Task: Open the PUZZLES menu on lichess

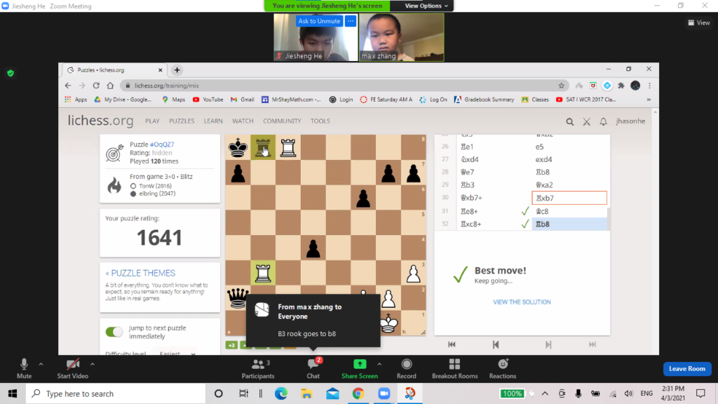Action: 182,121
